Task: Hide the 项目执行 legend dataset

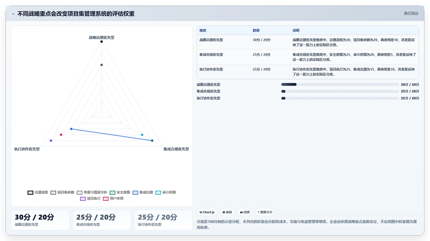Action: point(90,199)
